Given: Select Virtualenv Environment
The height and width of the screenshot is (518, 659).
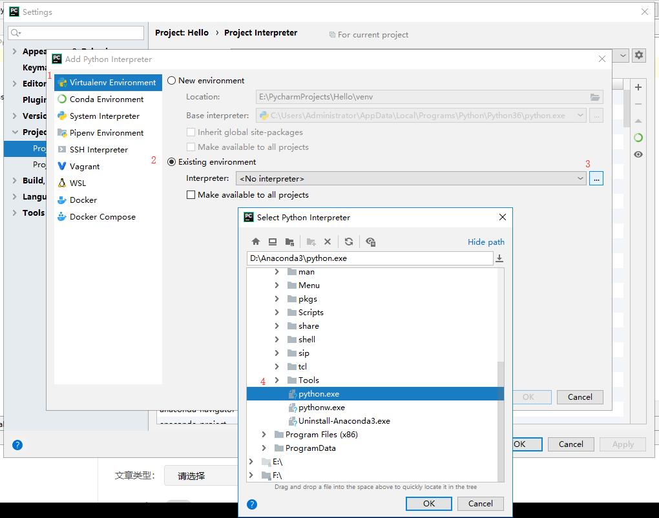Looking at the screenshot, I should (108, 82).
